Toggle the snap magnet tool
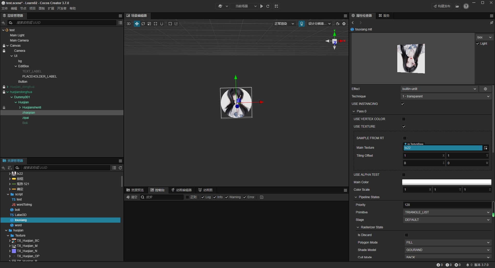495x268 pixels. tap(162, 24)
